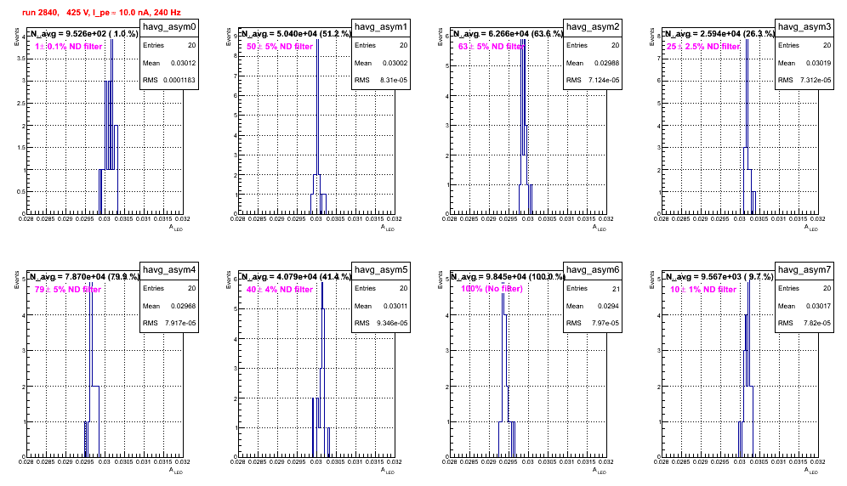Click Entries 21 in havg_asym6 stats

pos(593,288)
